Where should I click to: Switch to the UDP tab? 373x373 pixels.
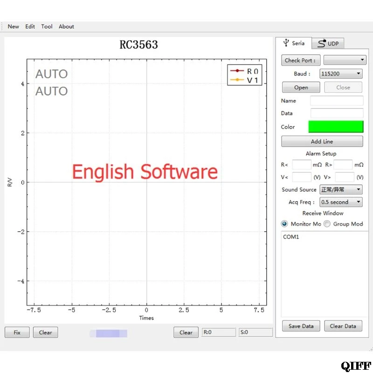[x=328, y=43]
